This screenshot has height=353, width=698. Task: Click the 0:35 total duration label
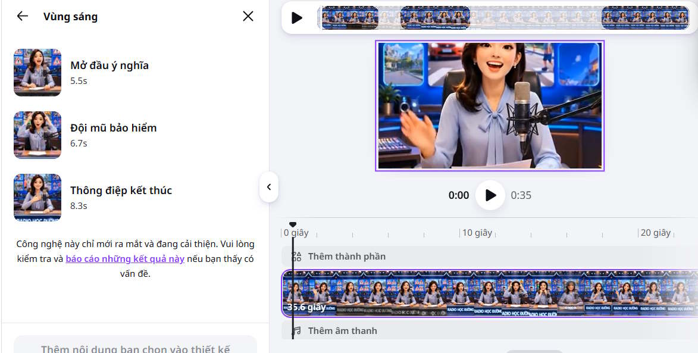[x=521, y=195]
